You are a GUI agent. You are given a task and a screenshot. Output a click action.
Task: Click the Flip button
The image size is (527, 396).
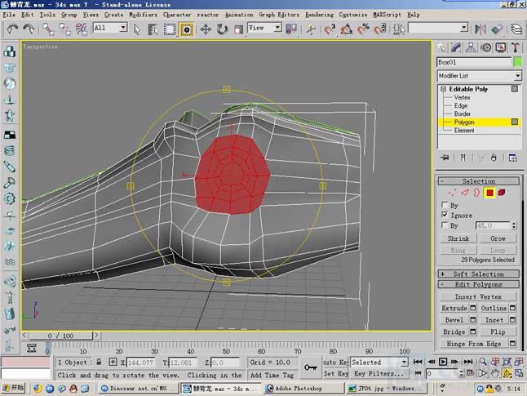498,331
